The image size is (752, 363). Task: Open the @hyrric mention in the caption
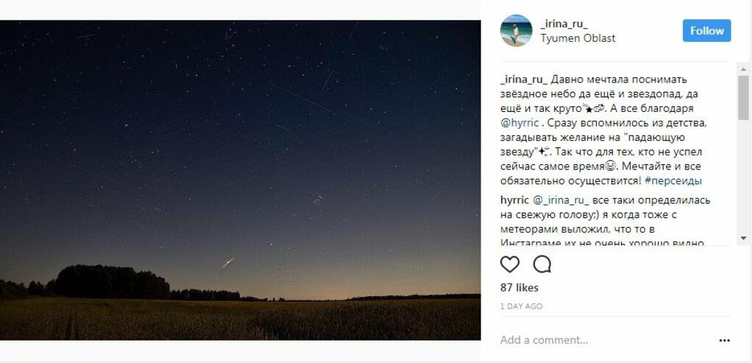pos(519,123)
